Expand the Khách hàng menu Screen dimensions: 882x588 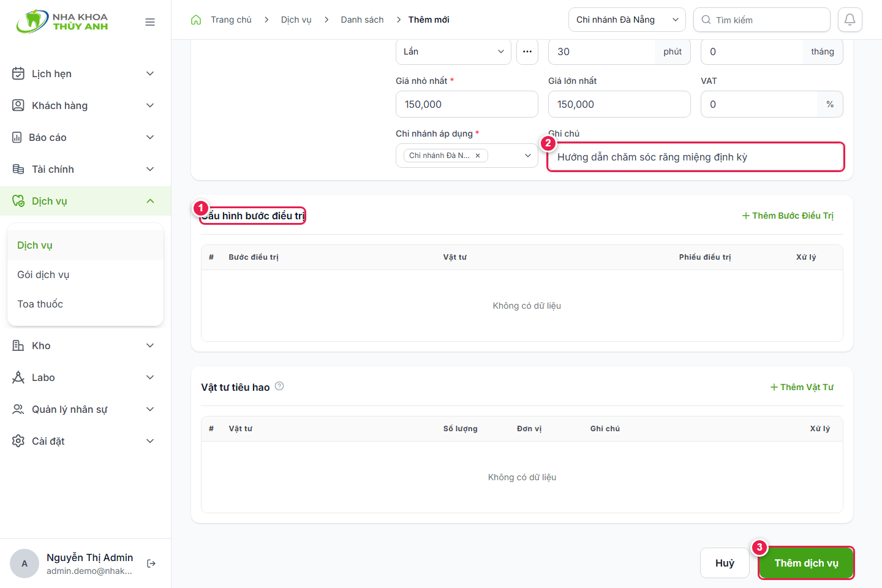coord(150,105)
